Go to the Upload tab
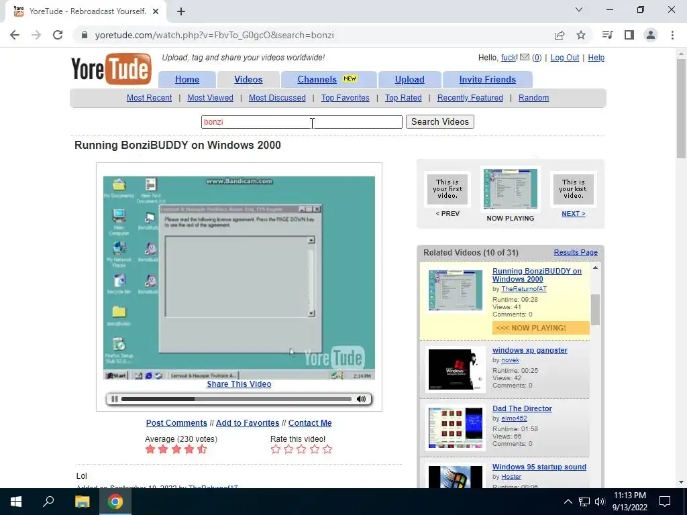The height and width of the screenshot is (515, 687). 410,79
